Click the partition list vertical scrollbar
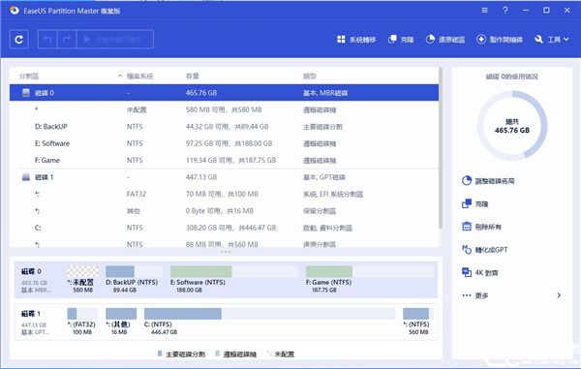The image size is (581, 369). [x=441, y=148]
